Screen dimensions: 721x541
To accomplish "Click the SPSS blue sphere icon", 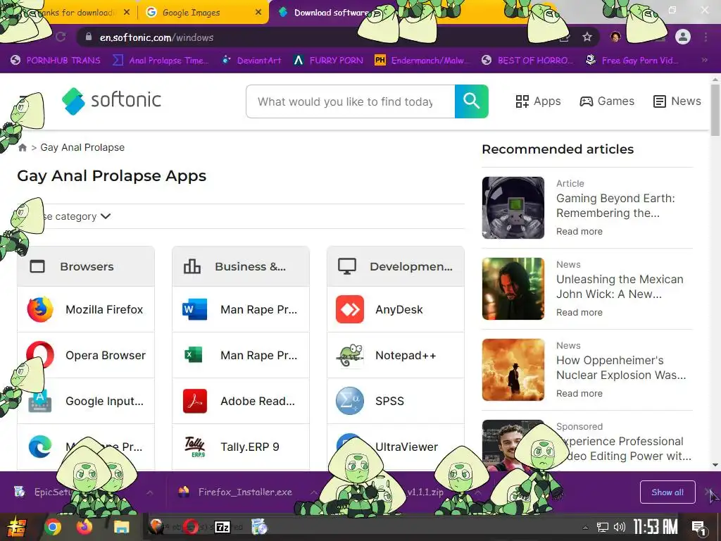I will [349, 401].
